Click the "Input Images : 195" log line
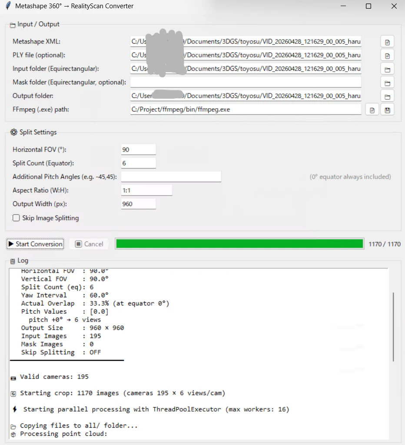Screen dimensions: 405x445 61,336
